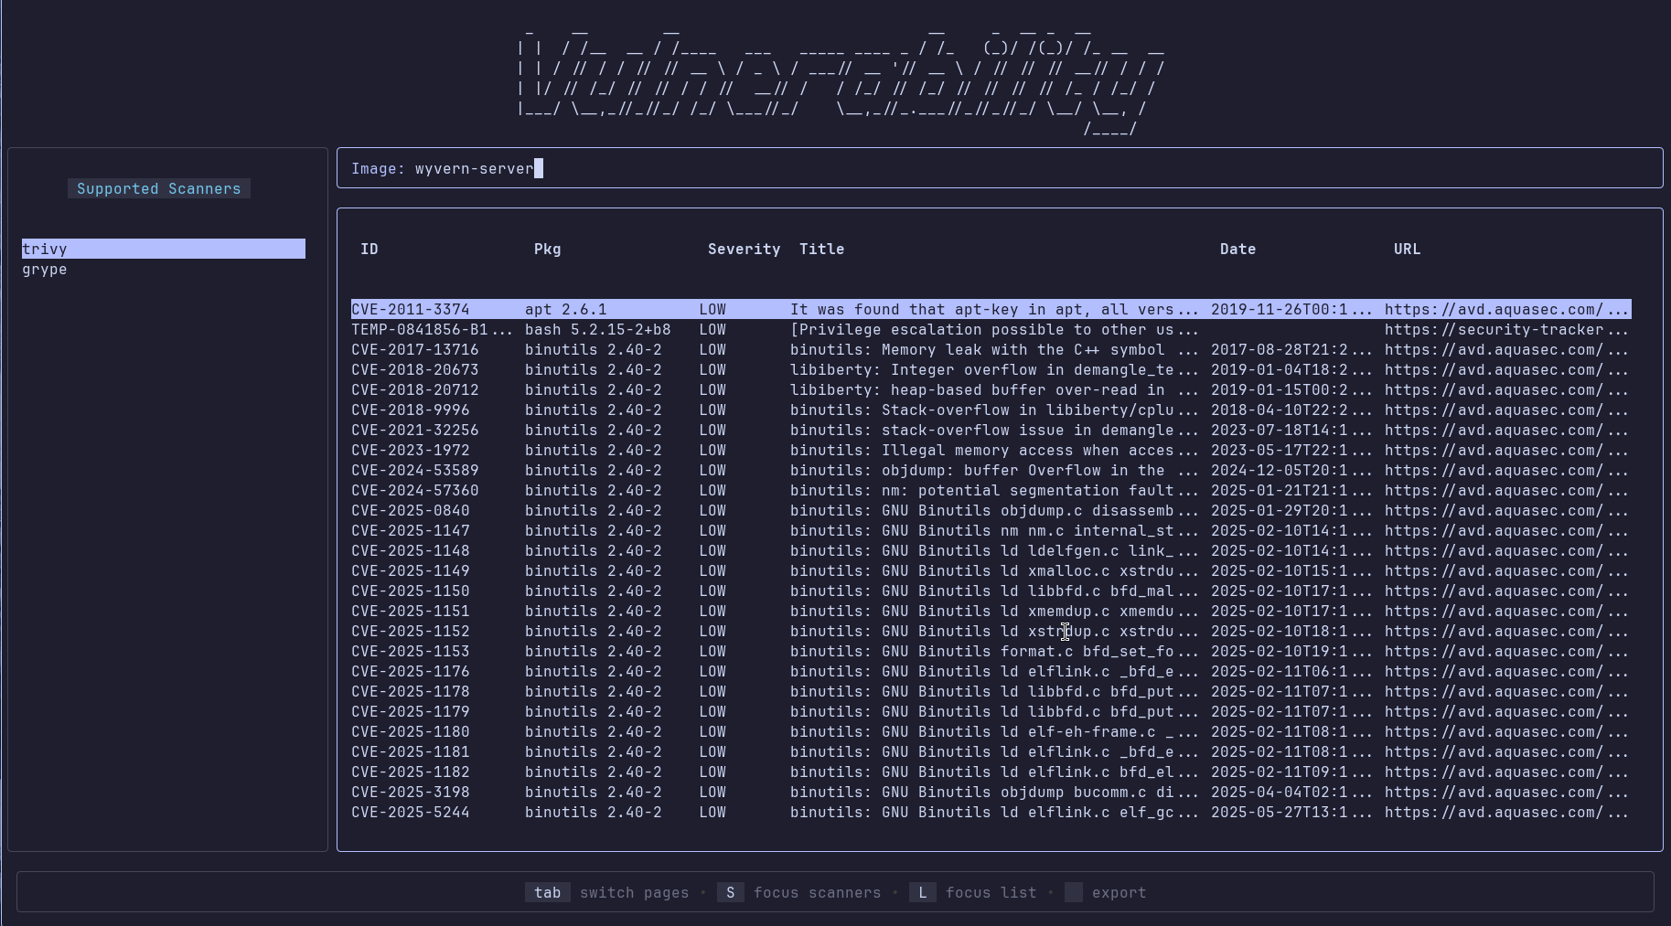
Task: Click the Pkg column header
Action: click(x=547, y=249)
